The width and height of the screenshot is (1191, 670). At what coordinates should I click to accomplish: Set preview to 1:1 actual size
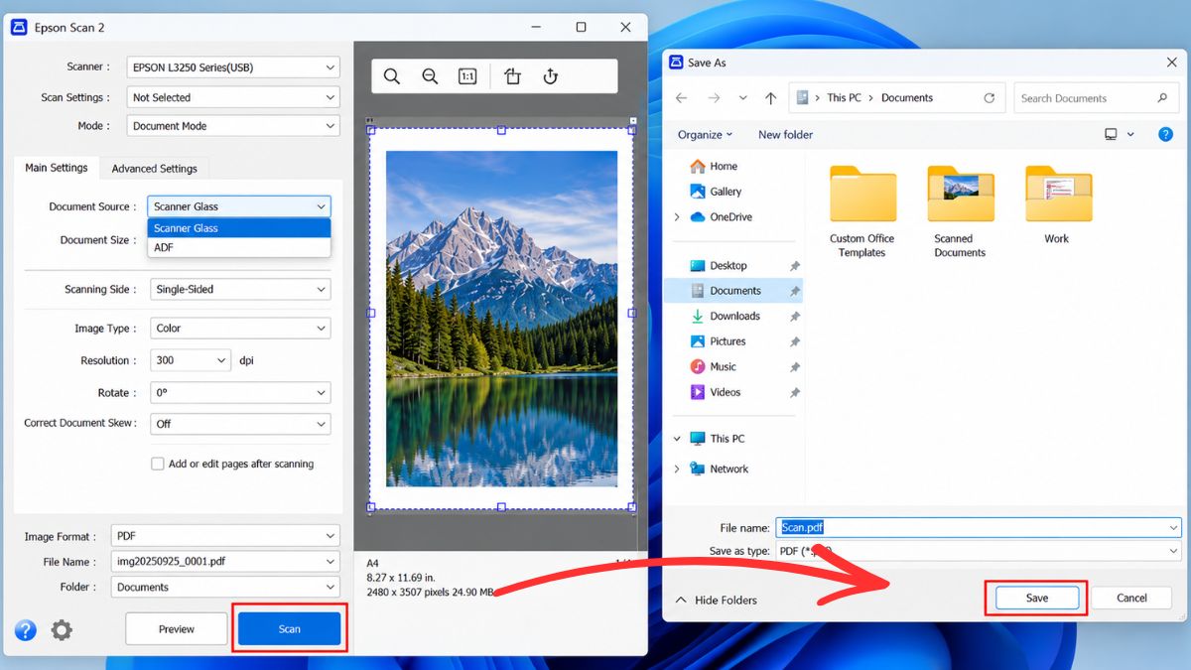[467, 76]
